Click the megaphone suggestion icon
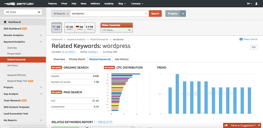 point(226,125)
